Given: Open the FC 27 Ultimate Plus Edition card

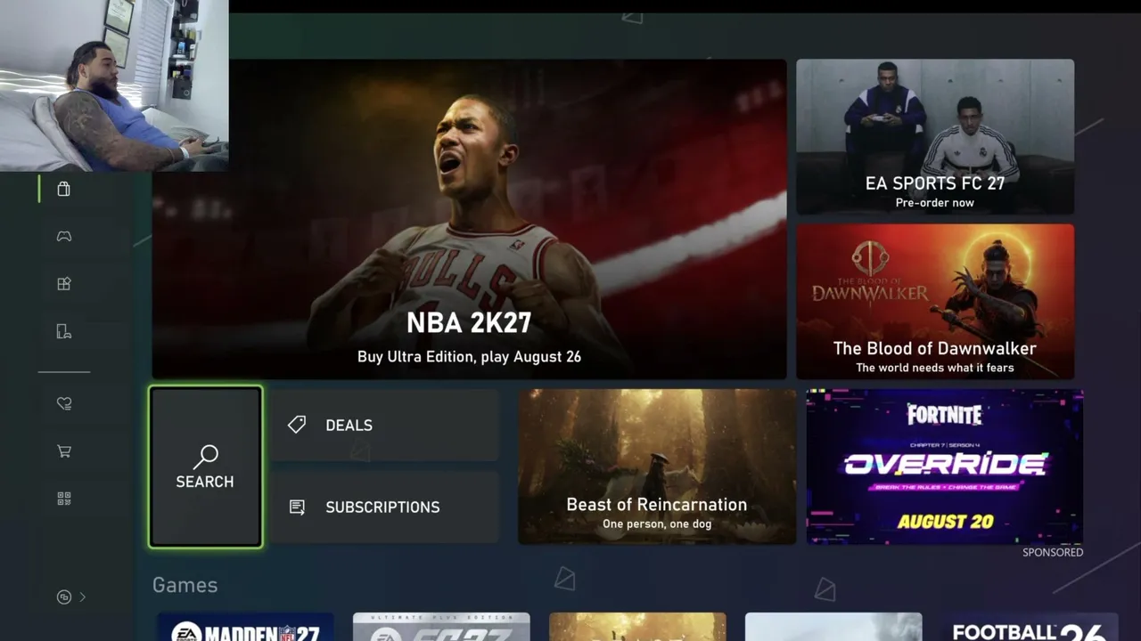Looking at the screenshot, I should (x=441, y=627).
